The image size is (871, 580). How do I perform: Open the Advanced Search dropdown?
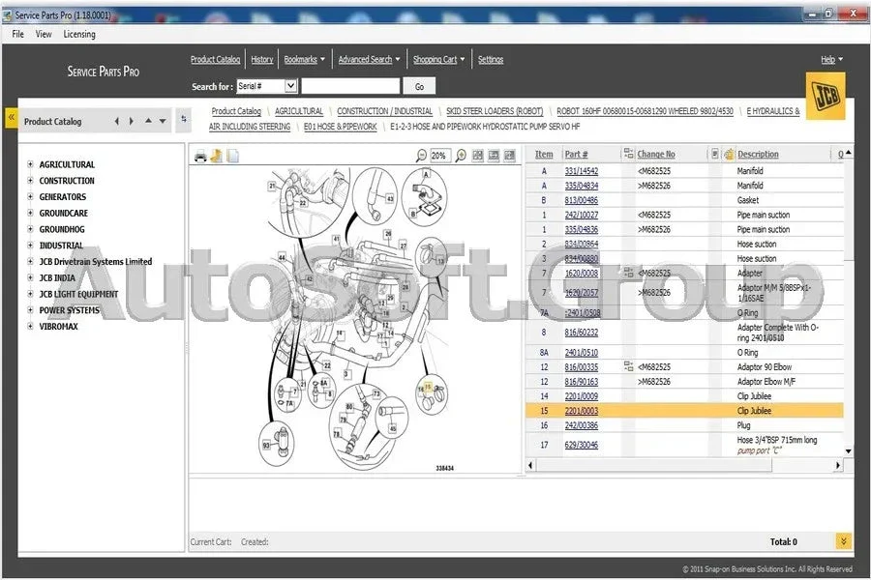point(369,59)
